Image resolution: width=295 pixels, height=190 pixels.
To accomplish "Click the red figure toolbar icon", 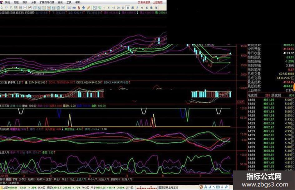I will coord(79,8).
